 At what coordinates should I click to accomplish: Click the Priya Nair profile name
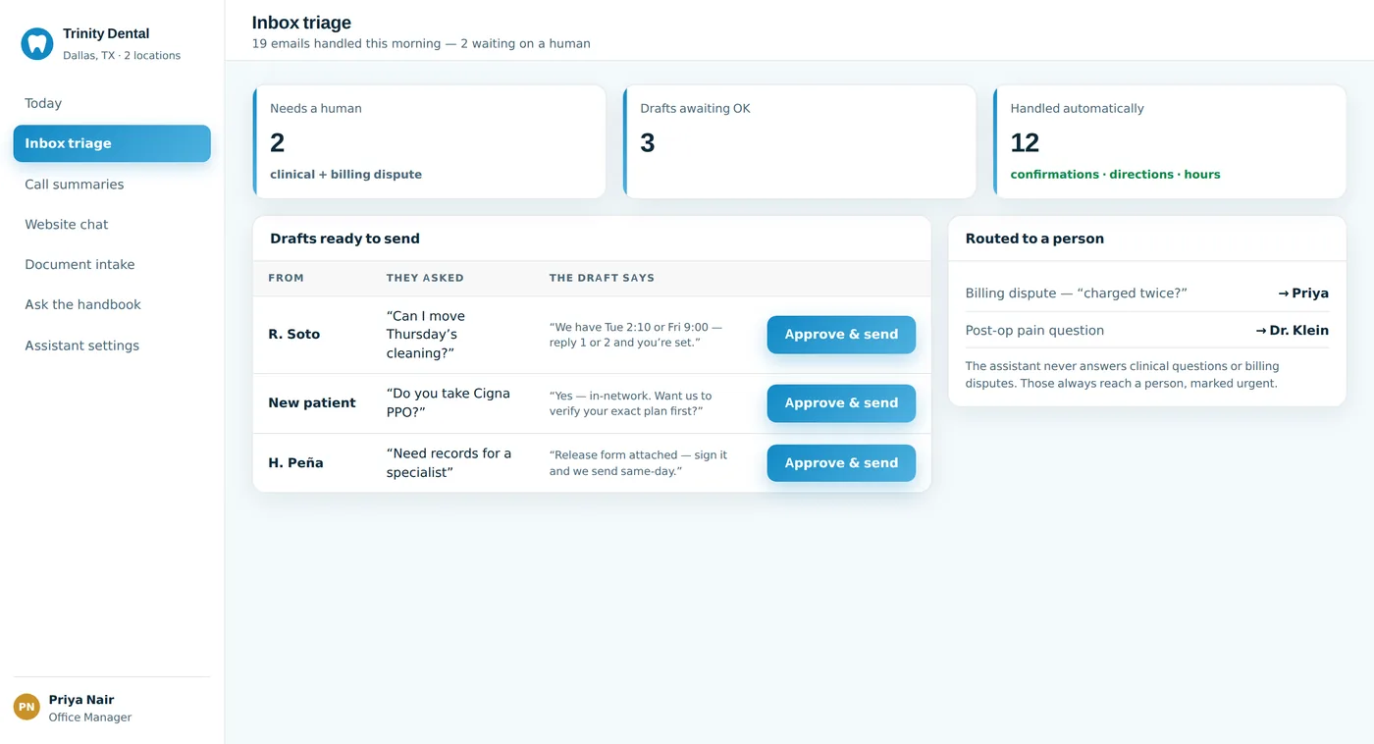81,700
